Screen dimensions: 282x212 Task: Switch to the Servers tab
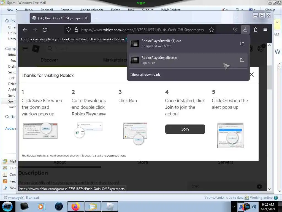(x=226, y=162)
